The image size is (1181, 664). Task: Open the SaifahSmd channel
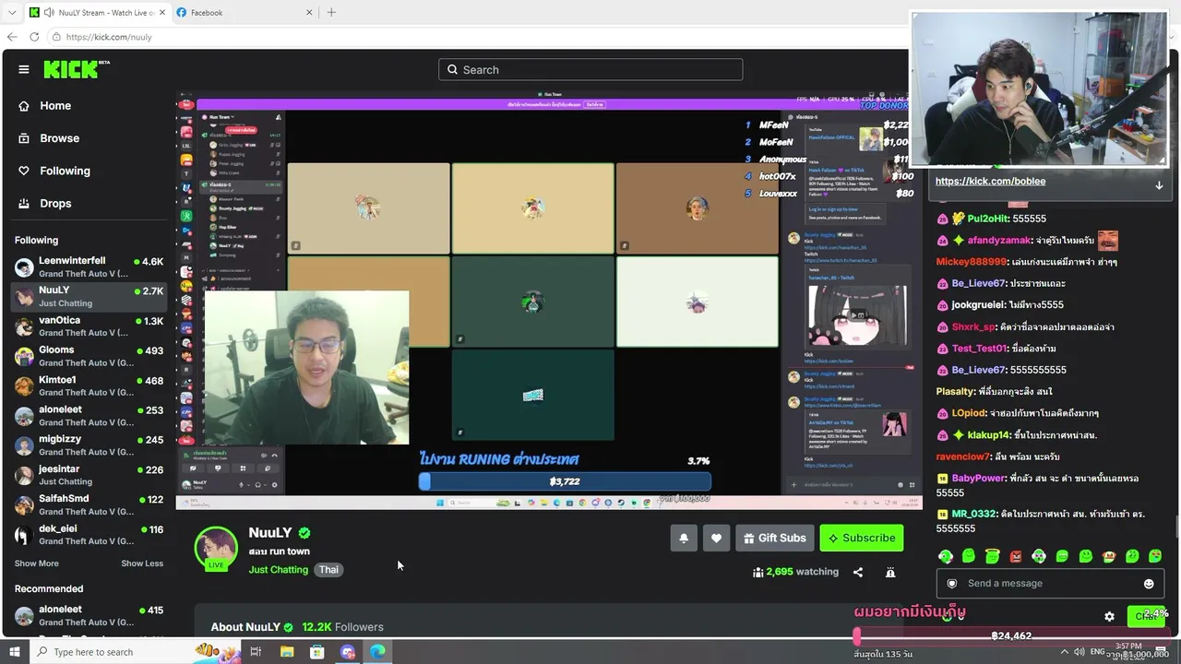pos(89,504)
